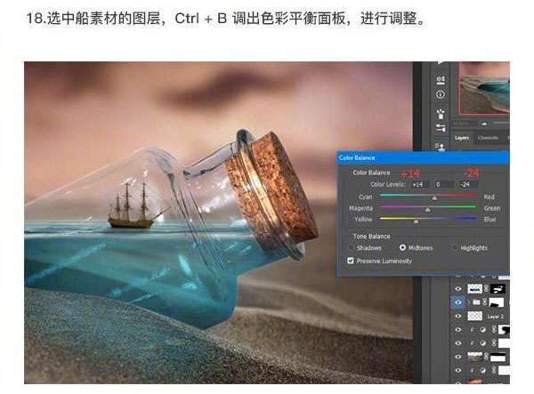
Task: Click the adjustment icon just below Layer 2
Action: coord(482,330)
